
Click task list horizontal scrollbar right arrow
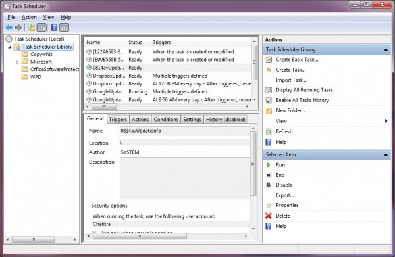(247, 106)
